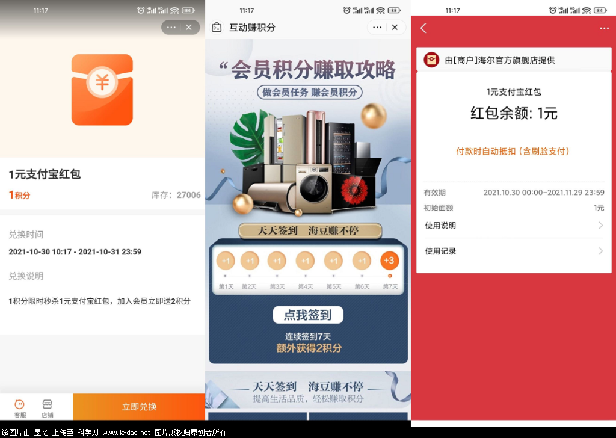This screenshot has width=616, height=438.
Task: Tap the 兑换说明 heading
Action: [26, 276]
